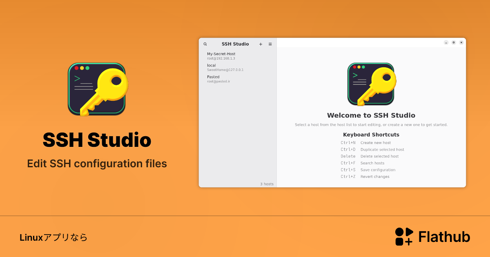Viewport: 490px width, 257px height.
Task: Click the large SSH Studio key logo
Action: [x=97, y=89]
